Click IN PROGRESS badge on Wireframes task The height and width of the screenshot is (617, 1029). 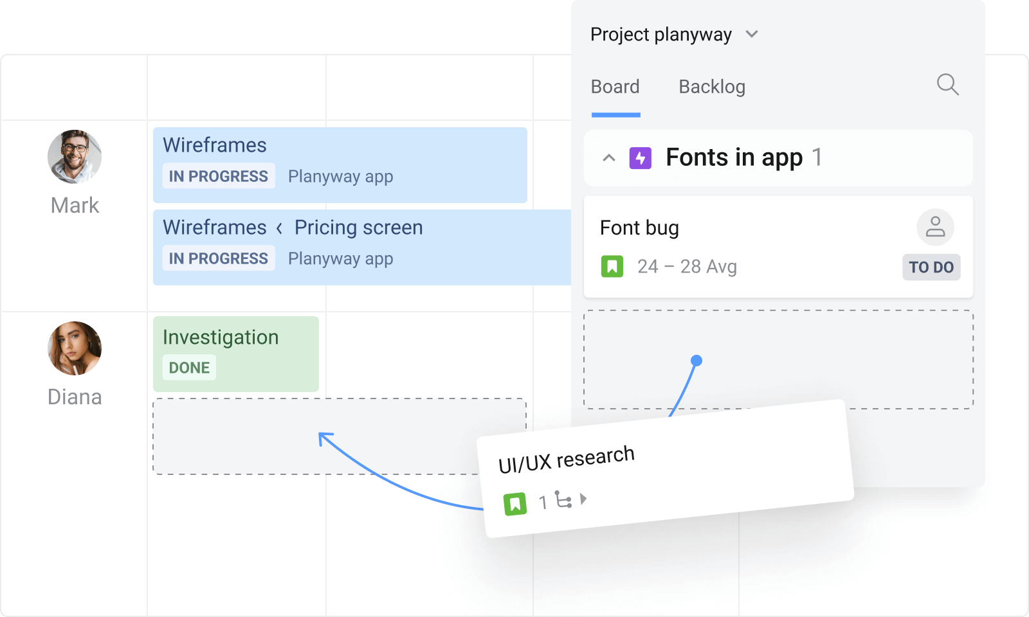[x=218, y=176]
